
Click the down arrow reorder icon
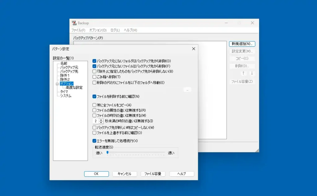click(251, 73)
